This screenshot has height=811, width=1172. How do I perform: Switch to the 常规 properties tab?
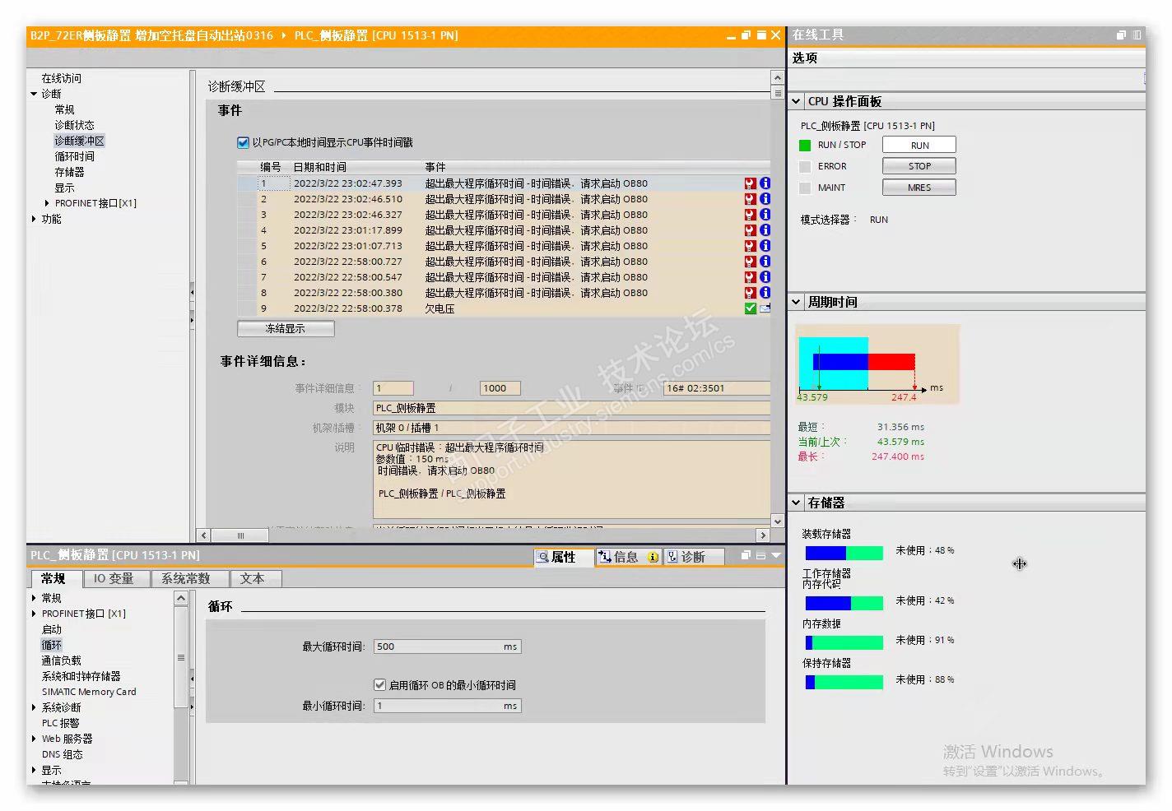coord(53,579)
